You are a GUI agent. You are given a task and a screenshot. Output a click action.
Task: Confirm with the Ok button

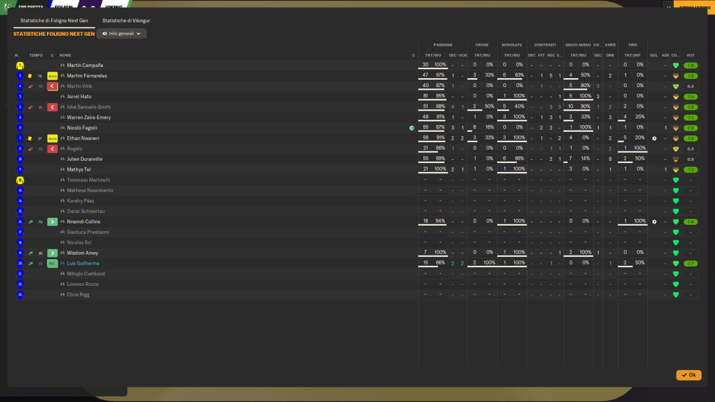[689, 375]
